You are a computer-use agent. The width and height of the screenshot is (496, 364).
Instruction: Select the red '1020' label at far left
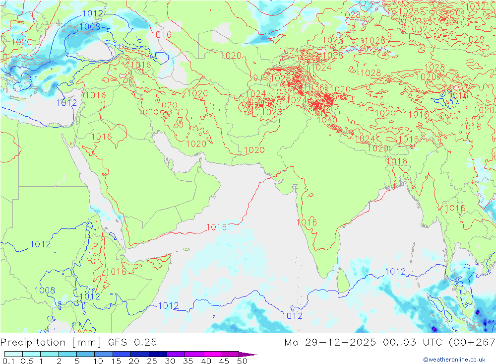click(21, 42)
